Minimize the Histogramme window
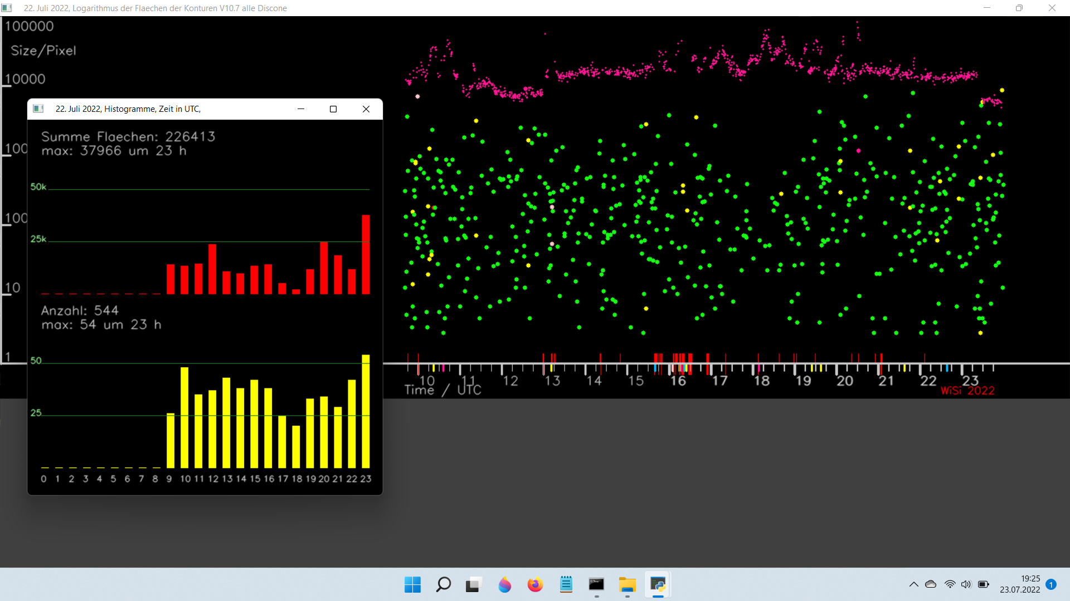The height and width of the screenshot is (601, 1070). coord(301,109)
